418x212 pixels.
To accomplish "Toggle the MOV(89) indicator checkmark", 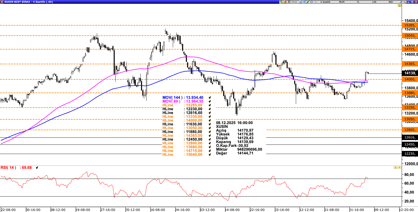I will (210, 101).
